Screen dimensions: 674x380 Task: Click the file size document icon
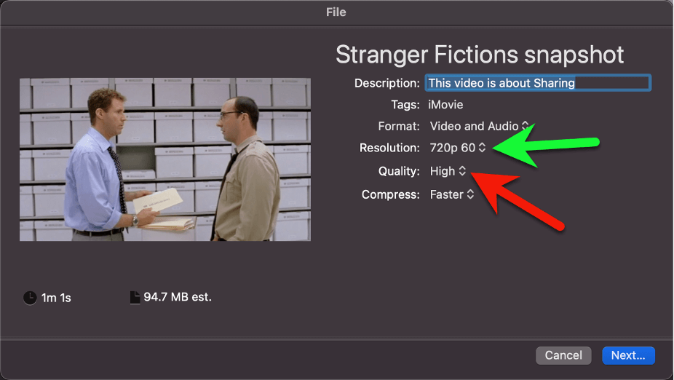pyautogui.click(x=135, y=298)
